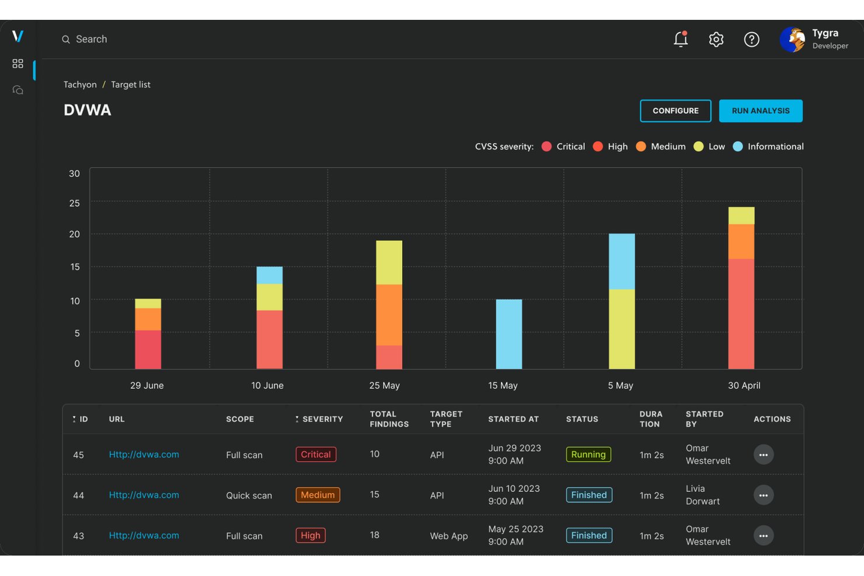The height and width of the screenshot is (576, 864).
Task: Click the Total Findings column header
Action: pos(389,419)
